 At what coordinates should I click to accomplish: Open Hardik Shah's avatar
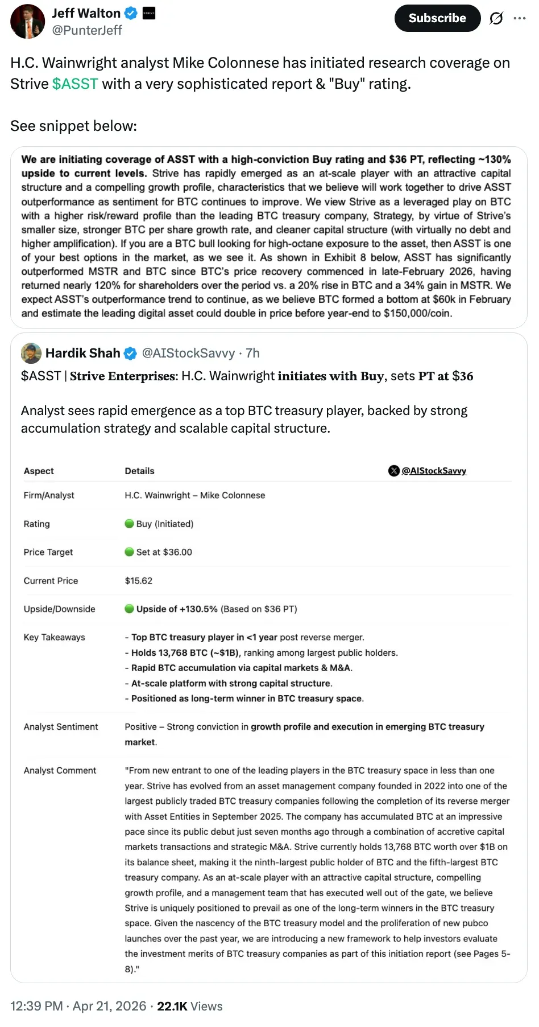31,353
